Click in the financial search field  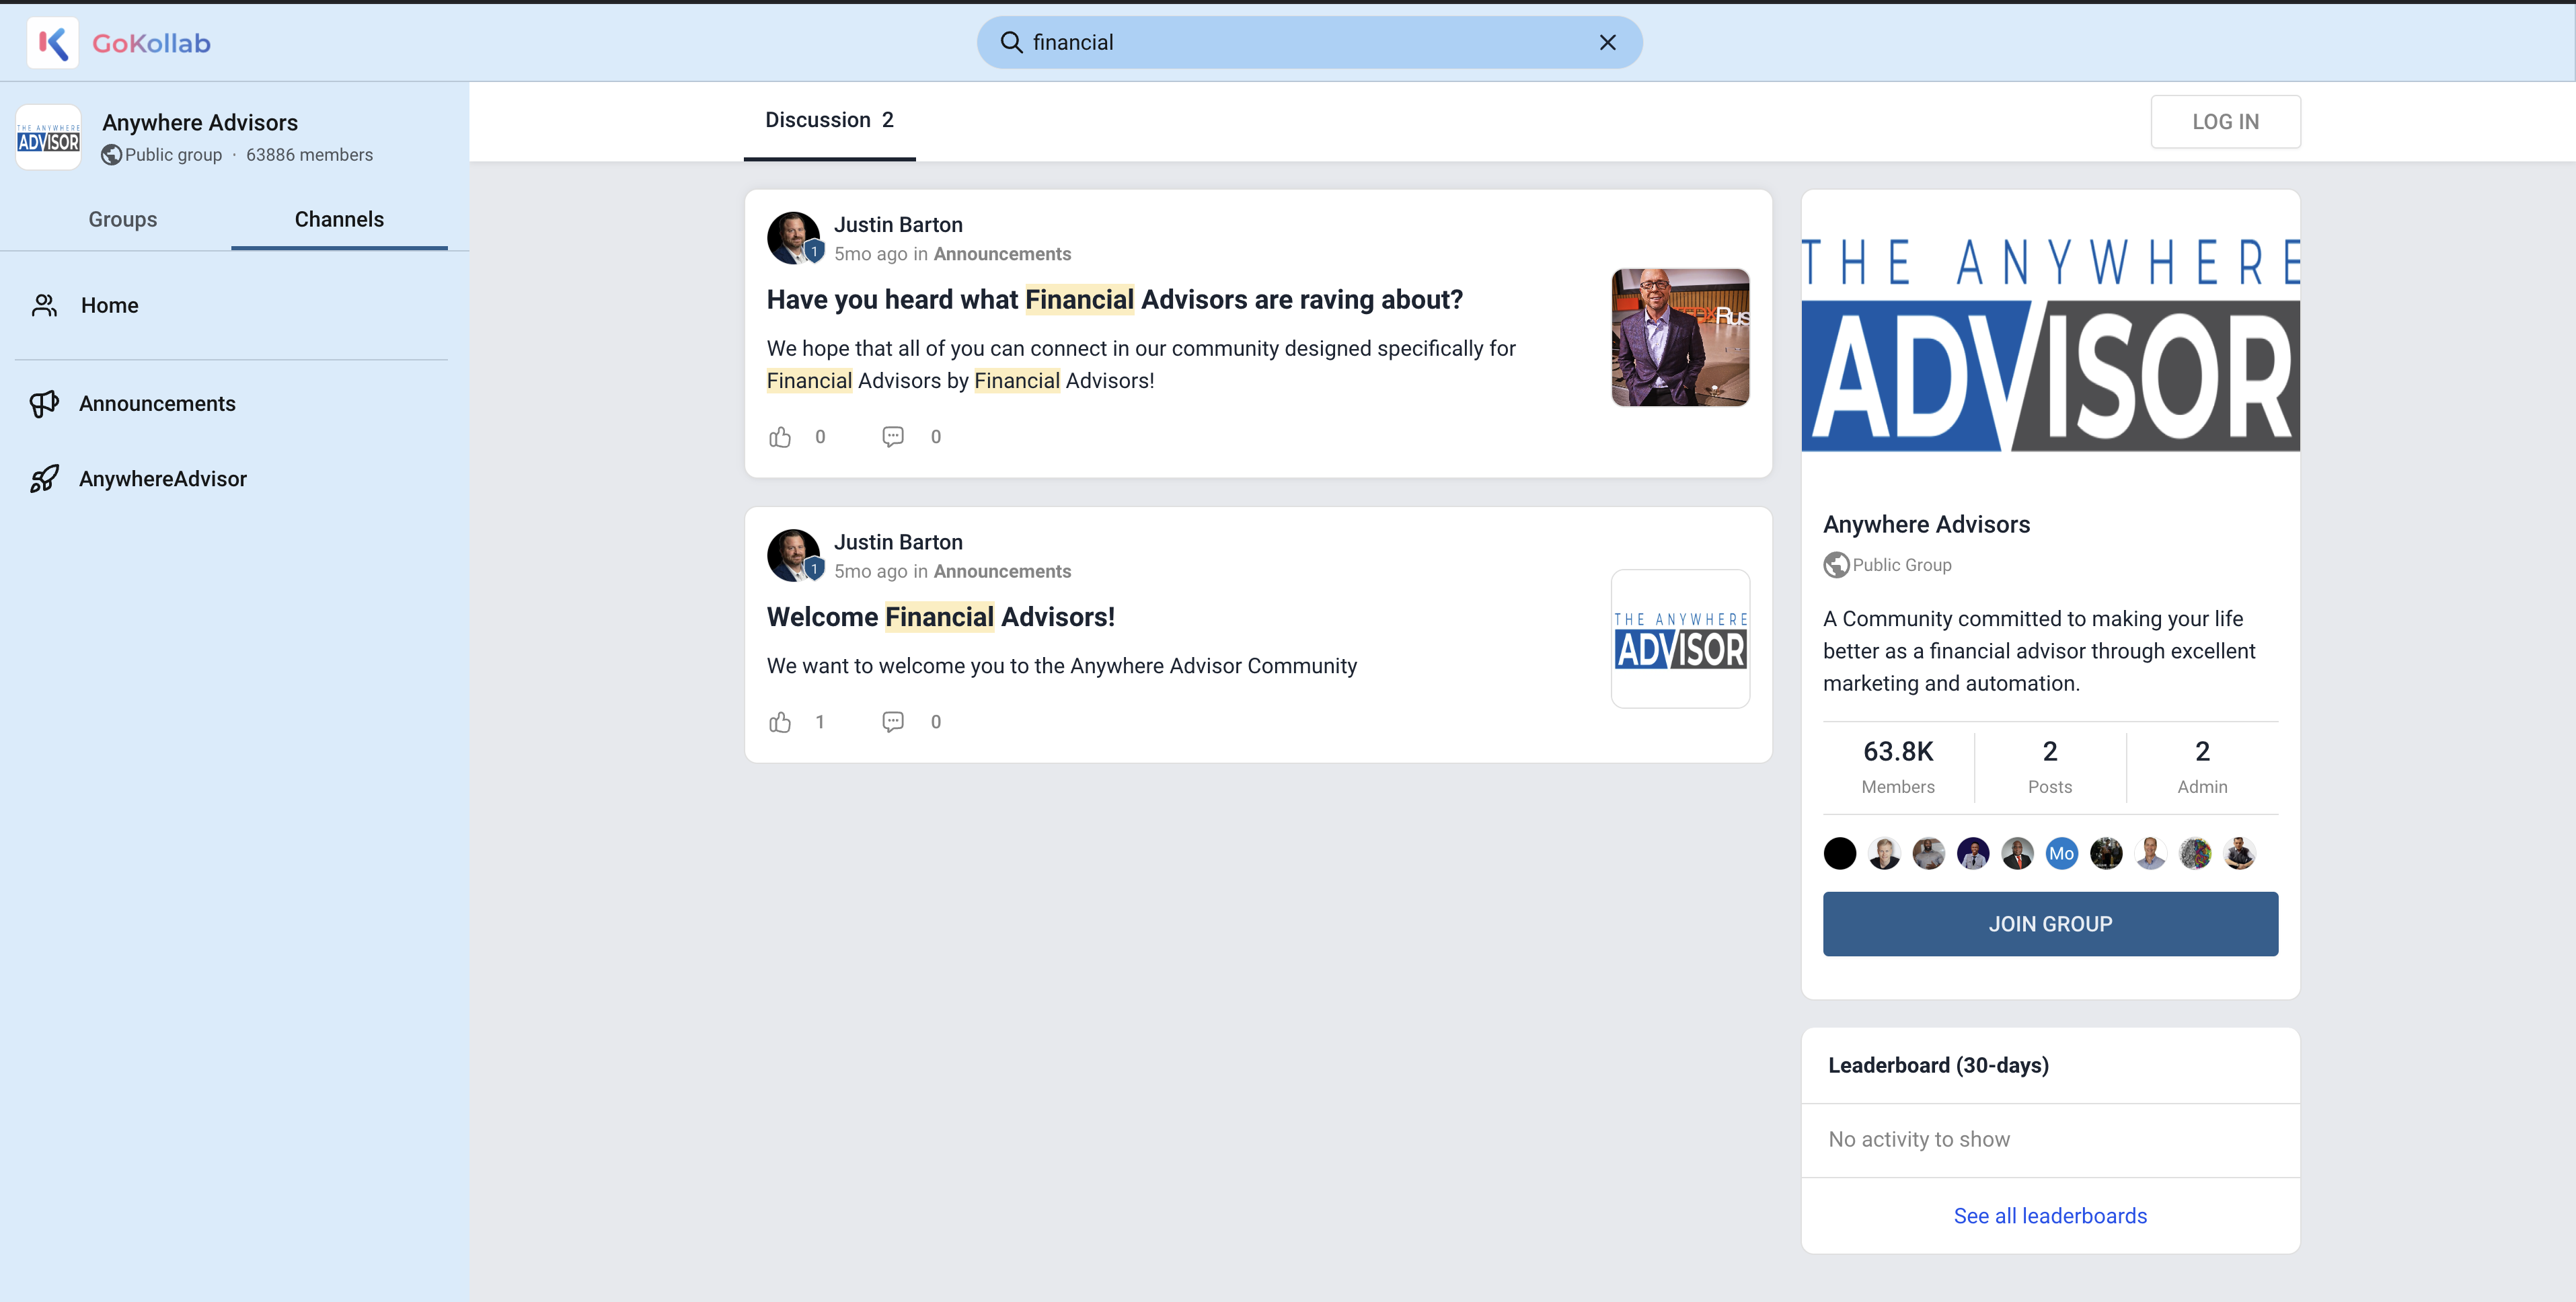point(1300,43)
